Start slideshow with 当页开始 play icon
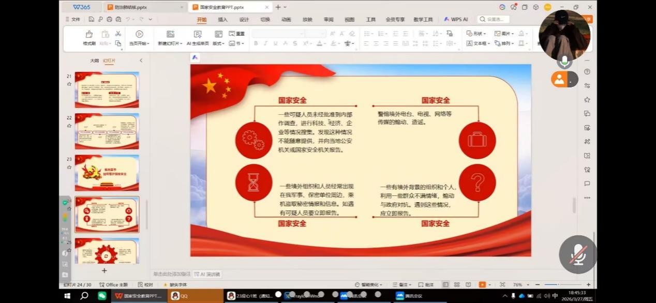This screenshot has width=656, height=303. click(x=139, y=34)
